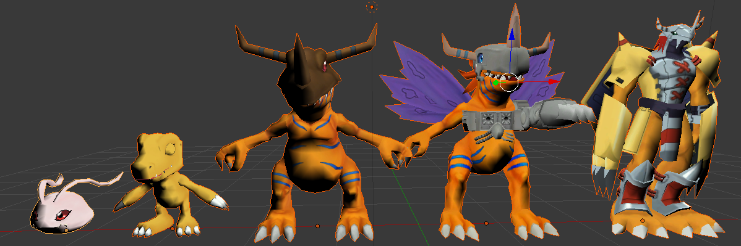Click the white circle transform gizmo center
The height and width of the screenshot is (246, 741).
[509, 81]
